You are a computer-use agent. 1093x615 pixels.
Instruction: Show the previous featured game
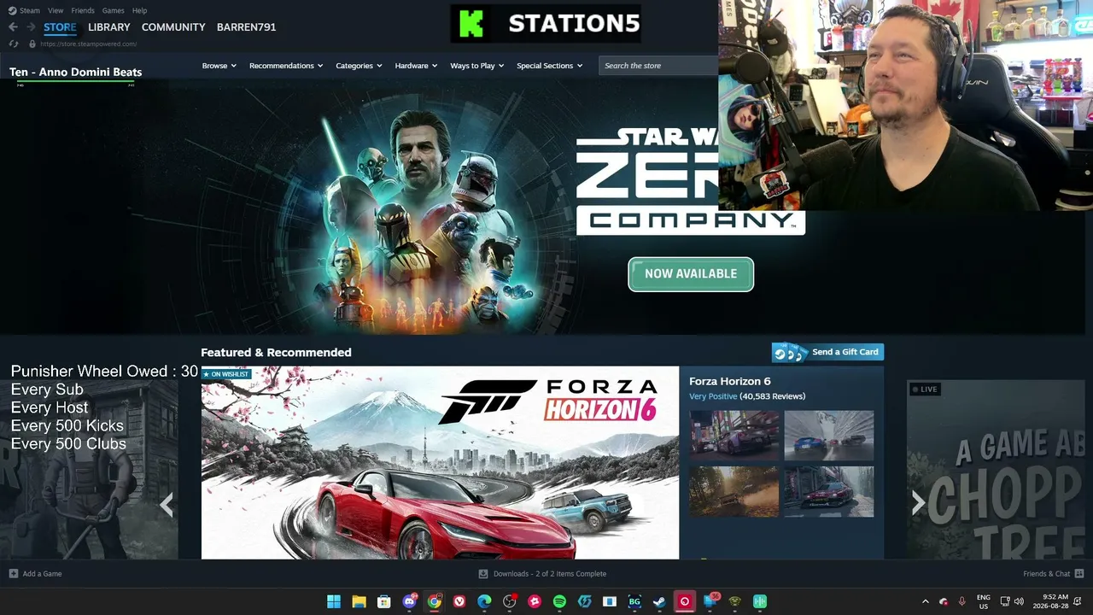(x=167, y=505)
